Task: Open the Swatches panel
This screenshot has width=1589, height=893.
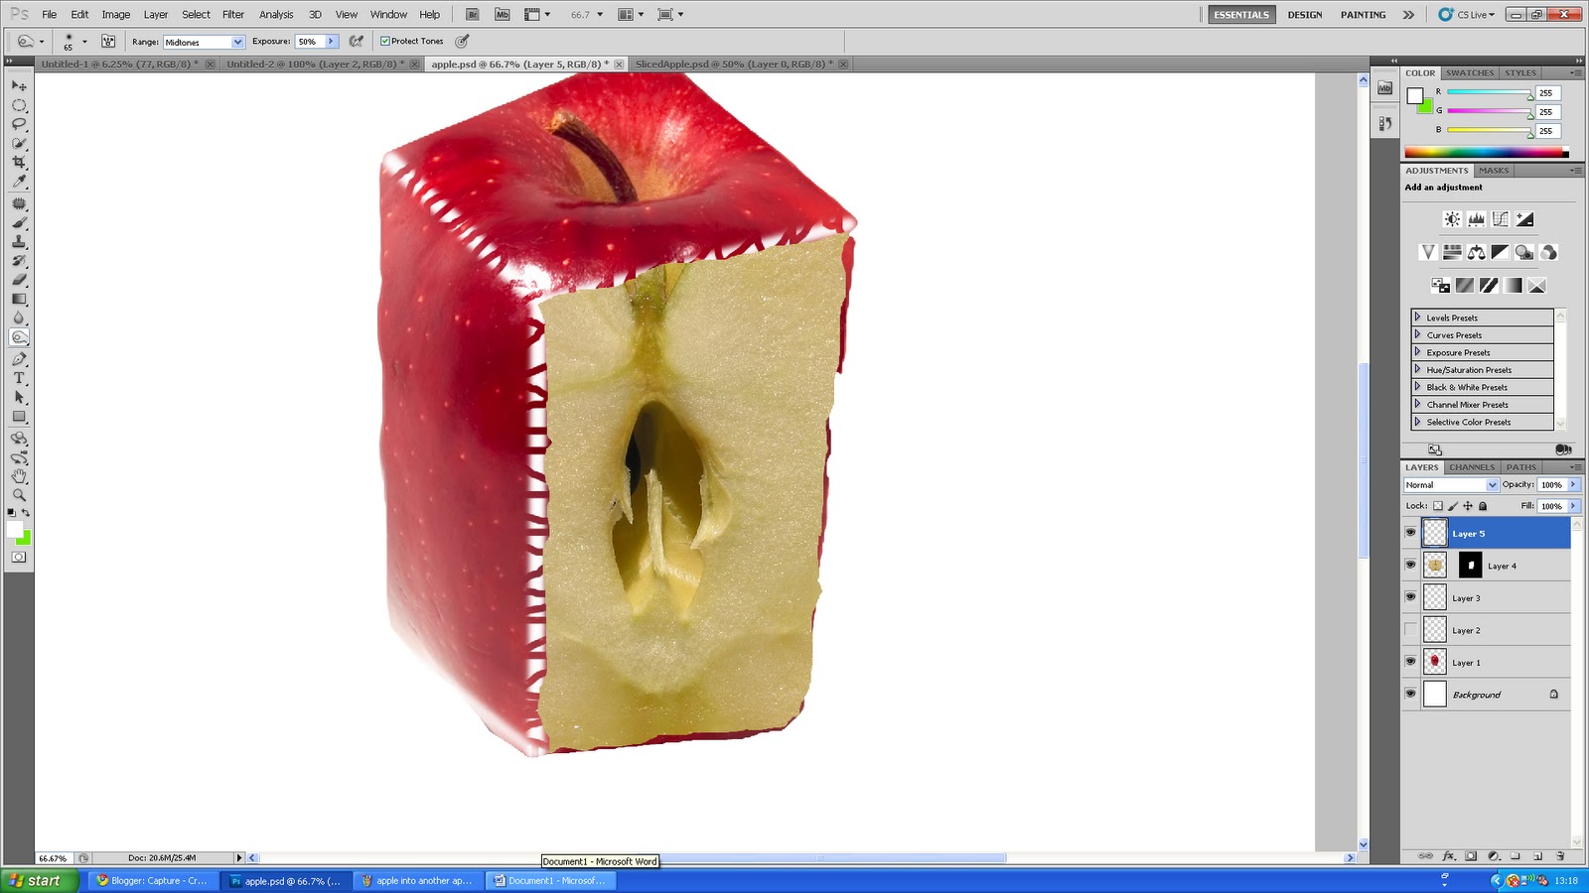Action: 1469,72
